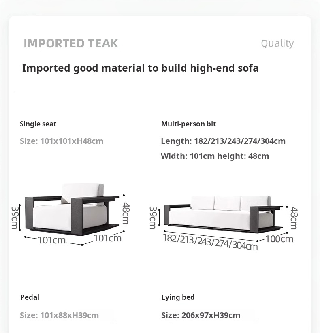
Task: Click the sofa length dimension under image
Action: point(210,242)
